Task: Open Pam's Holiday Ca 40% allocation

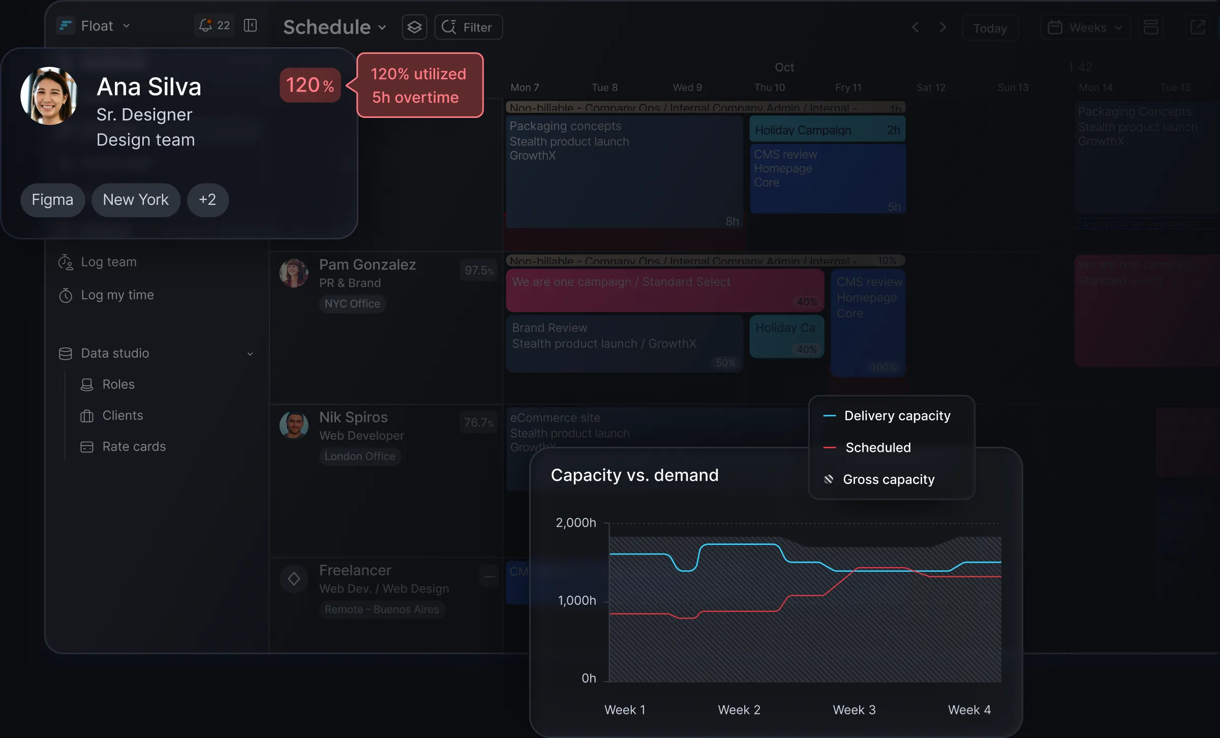Action: 786,336
